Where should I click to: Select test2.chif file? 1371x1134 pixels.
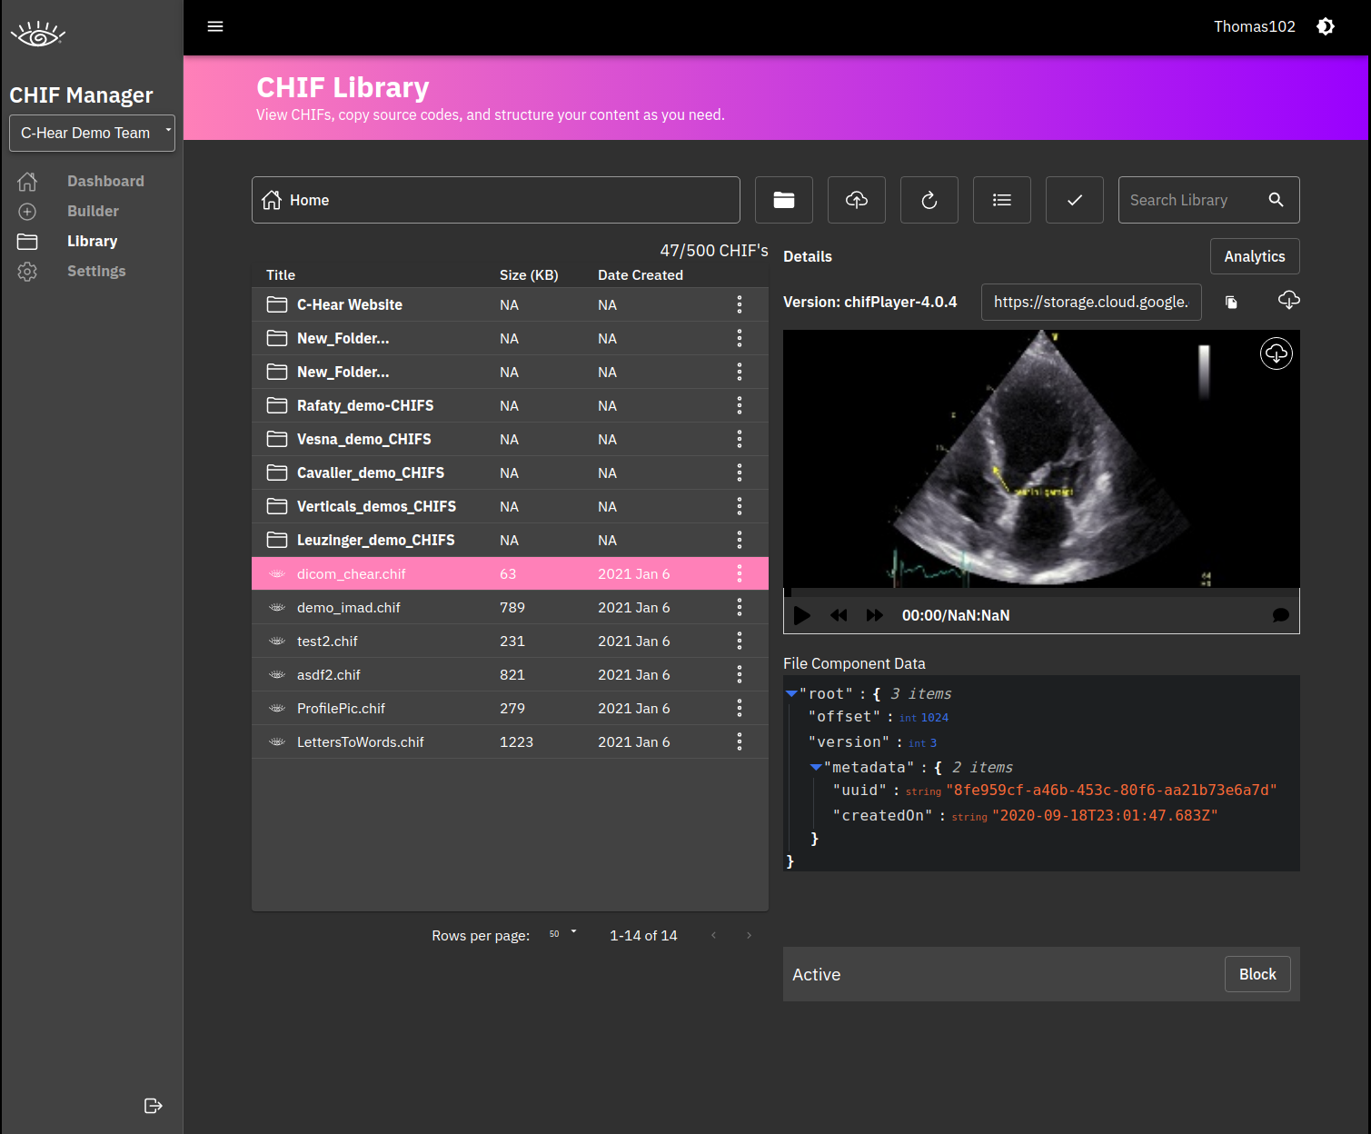coord(510,641)
